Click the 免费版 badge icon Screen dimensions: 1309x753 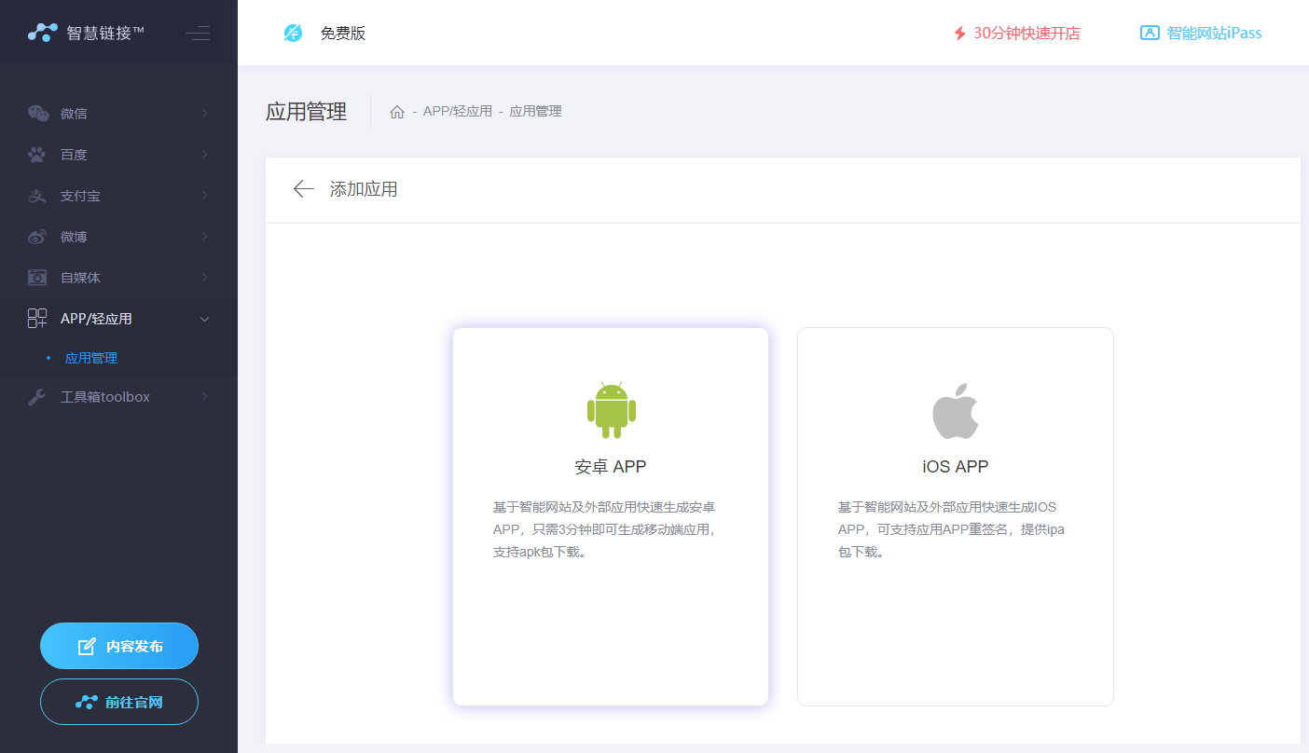293,34
